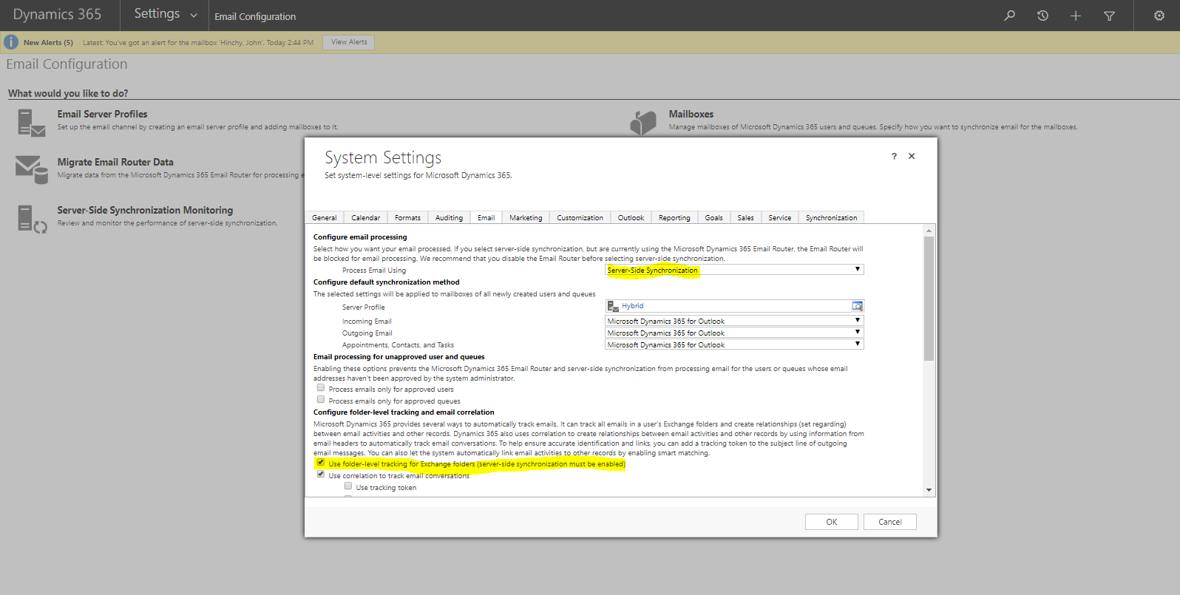Click the dialog scrollbar down arrow
The width and height of the screenshot is (1180, 595).
coord(929,489)
